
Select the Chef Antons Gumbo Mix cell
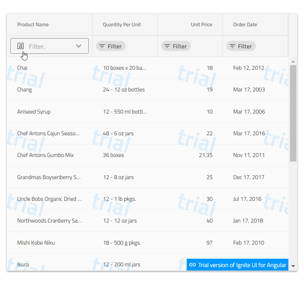point(45,155)
